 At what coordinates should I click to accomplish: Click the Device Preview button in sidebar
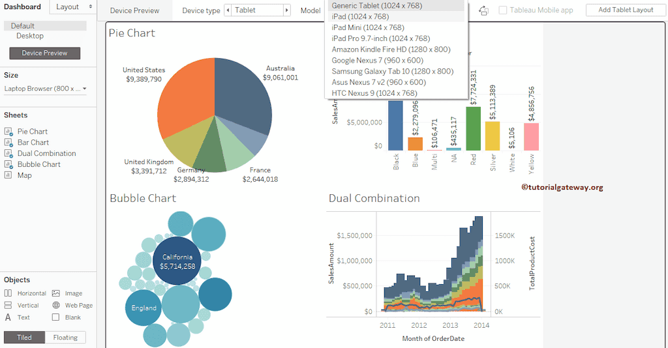[x=45, y=53]
